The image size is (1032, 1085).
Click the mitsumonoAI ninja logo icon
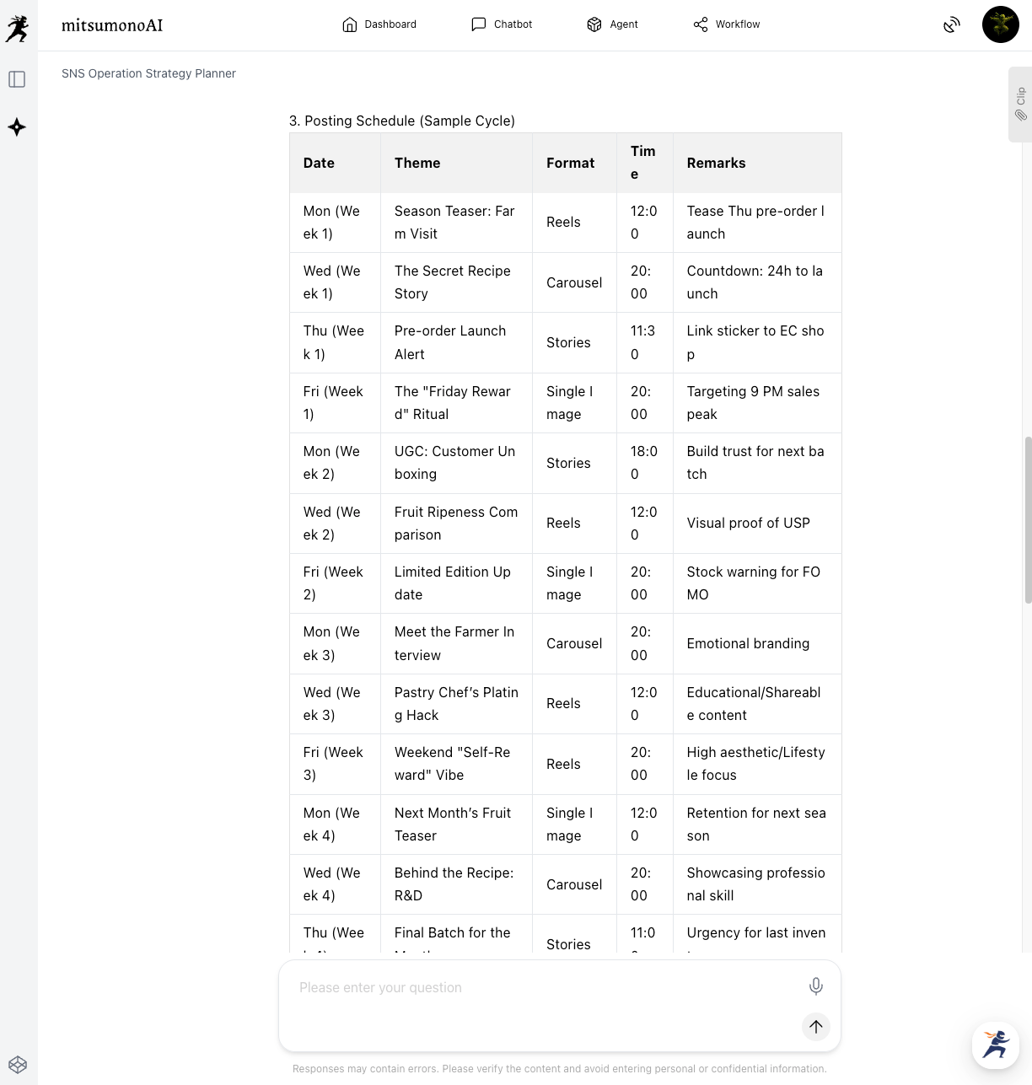tap(17, 28)
